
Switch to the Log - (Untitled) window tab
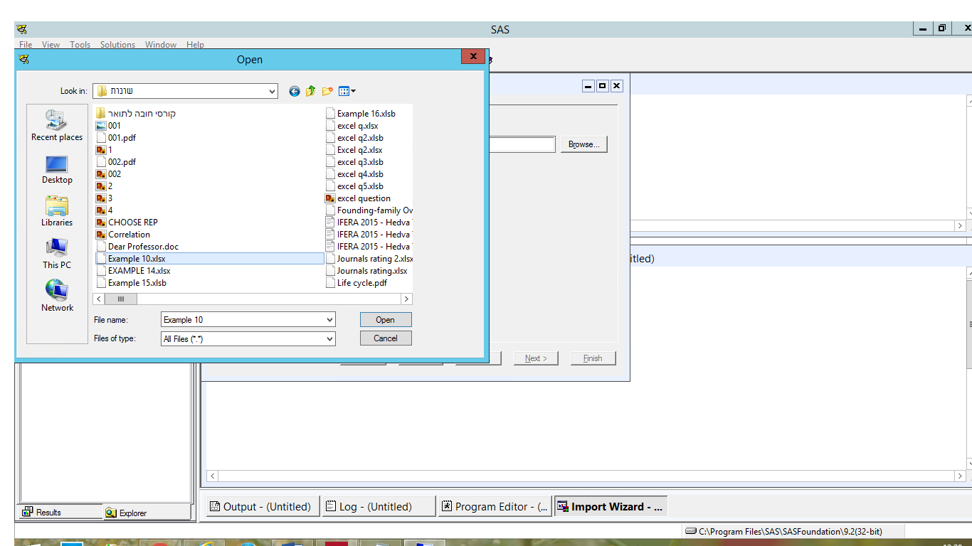pos(378,507)
